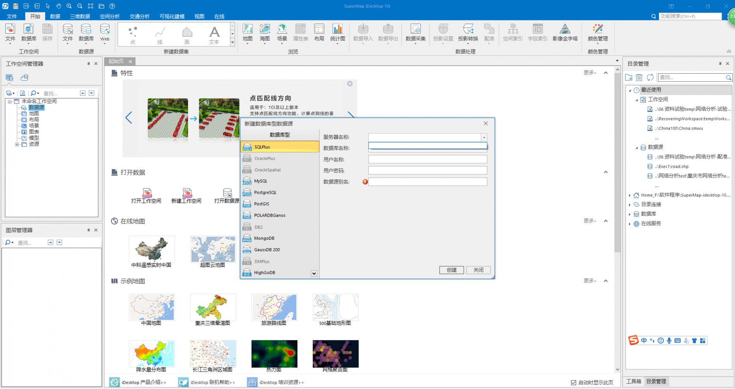Screen dimensions: 735x389
Task: Expand the 目录连接 node
Action: [x=630, y=205]
